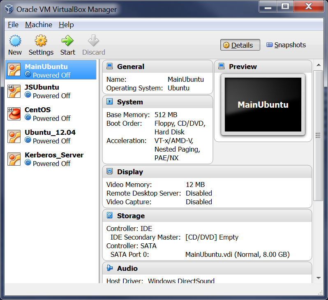Click the '12 MB' video memory value
Screen dimensions: 328x300
(195, 185)
